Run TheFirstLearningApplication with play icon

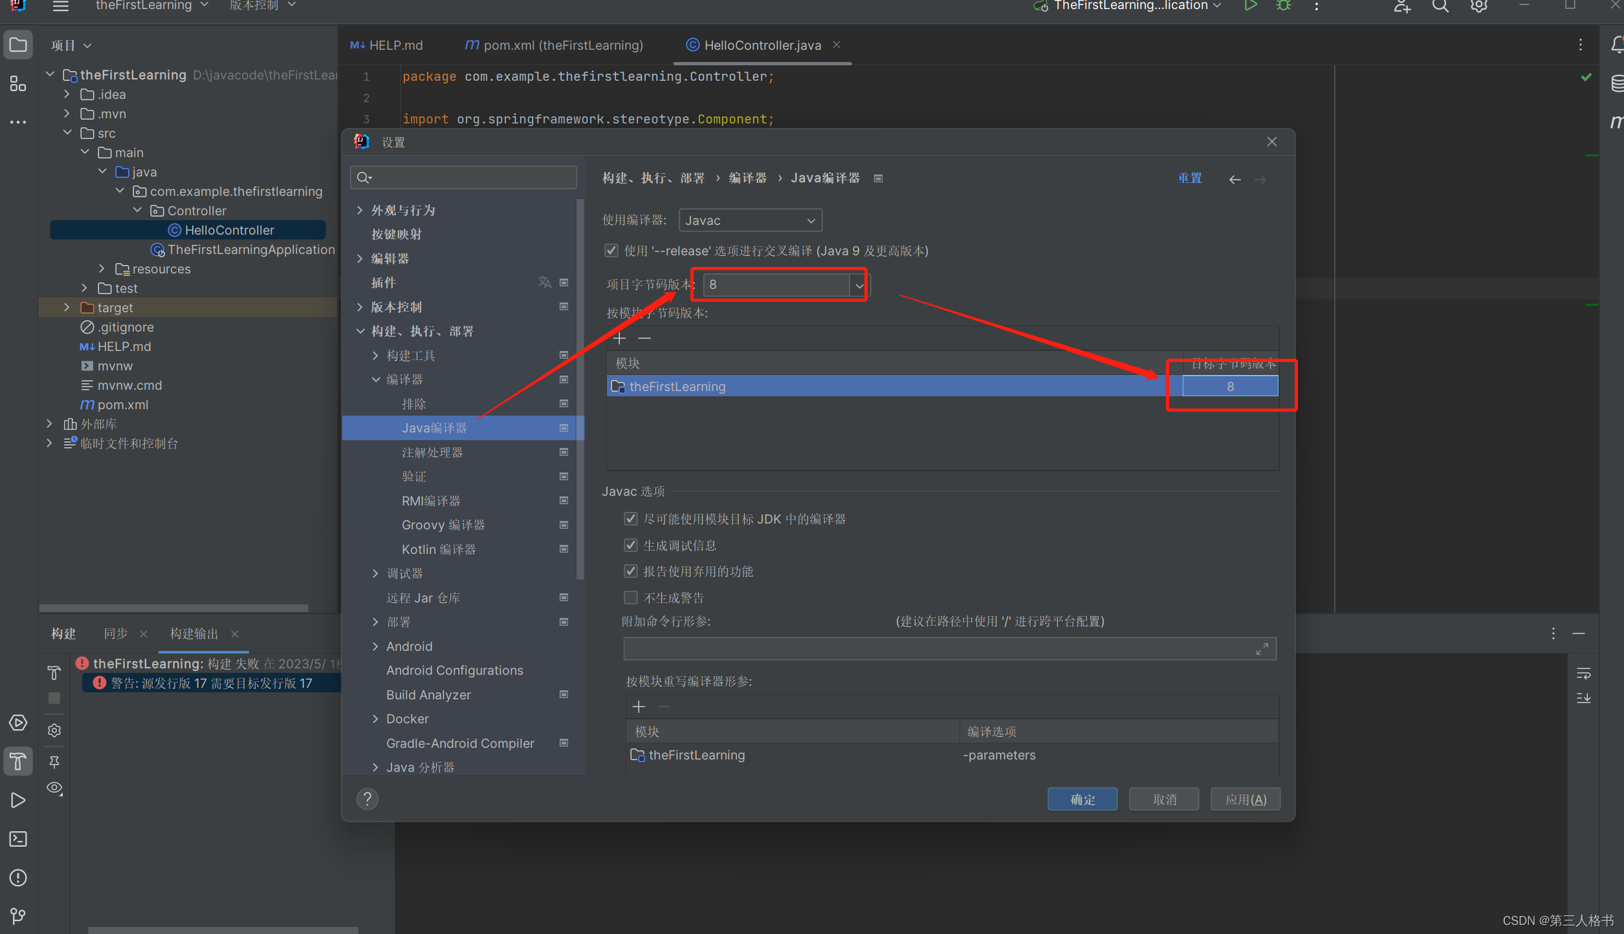1251,6
